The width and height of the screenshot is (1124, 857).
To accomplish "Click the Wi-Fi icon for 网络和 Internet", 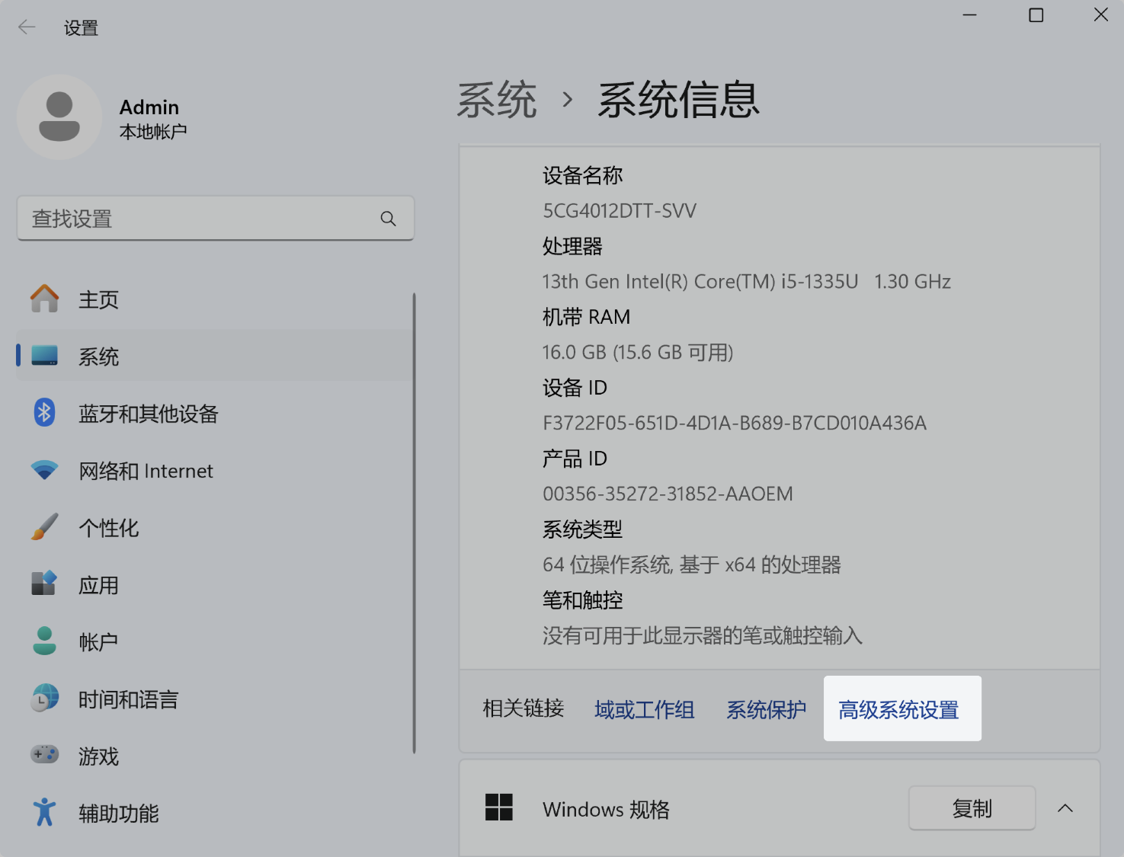I will pos(44,470).
